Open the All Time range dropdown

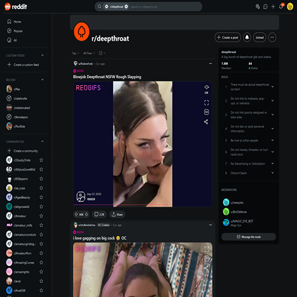pos(89,53)
